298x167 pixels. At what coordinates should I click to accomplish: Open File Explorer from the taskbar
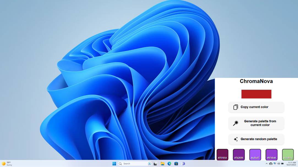click(163, 164)
